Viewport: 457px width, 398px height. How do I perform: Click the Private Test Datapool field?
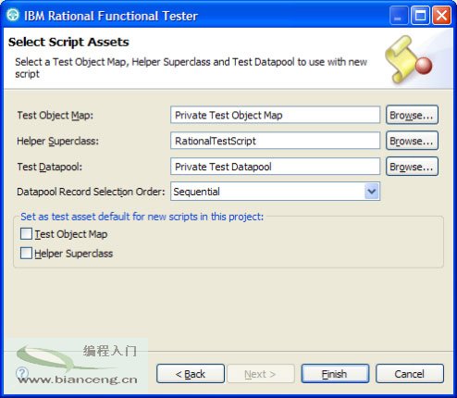tap(275, 167)
